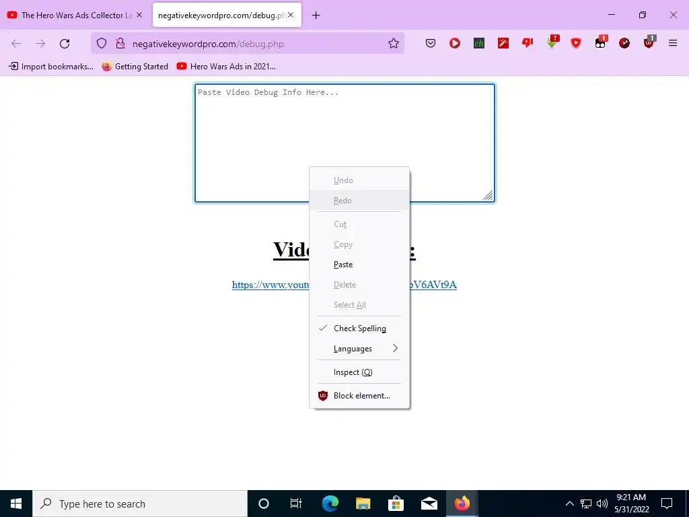The width and height of the screenshot is (689, 517).
Task: Click the red shield play extension icon
Action: pos(576,43)
